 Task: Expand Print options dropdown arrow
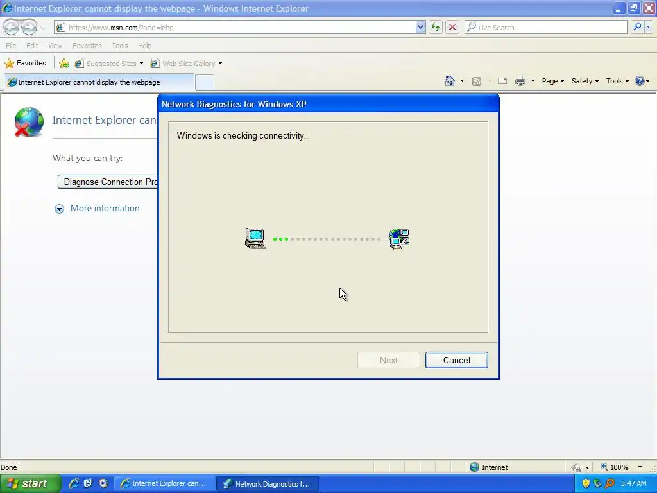(x=533, y=81)
